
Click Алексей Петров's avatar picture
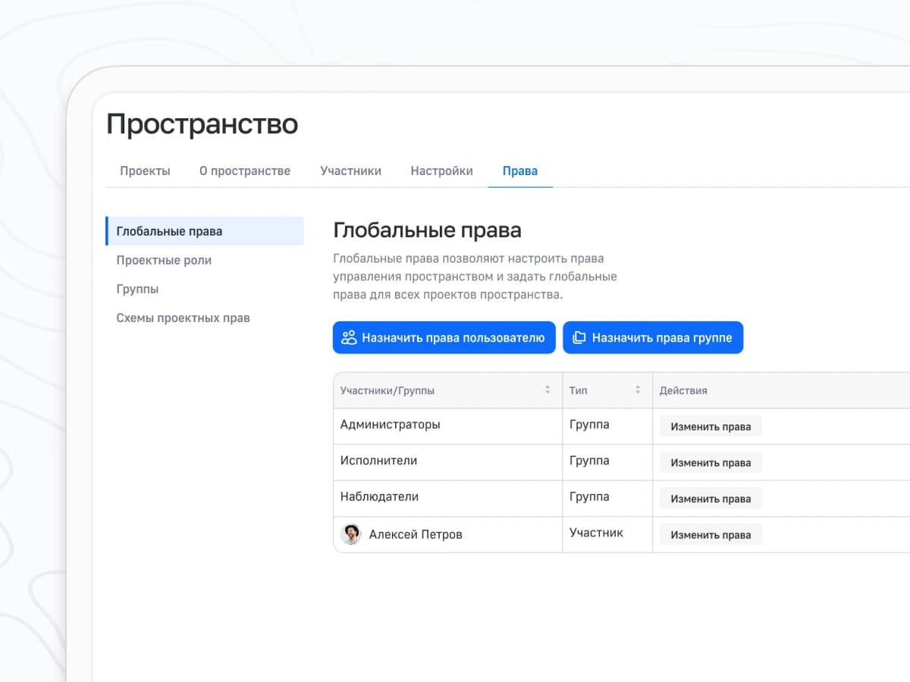point(350,534)
